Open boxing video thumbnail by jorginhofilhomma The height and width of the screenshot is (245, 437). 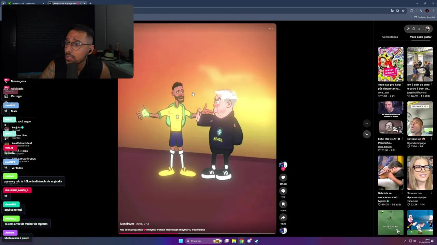click(x=420, y=64)
